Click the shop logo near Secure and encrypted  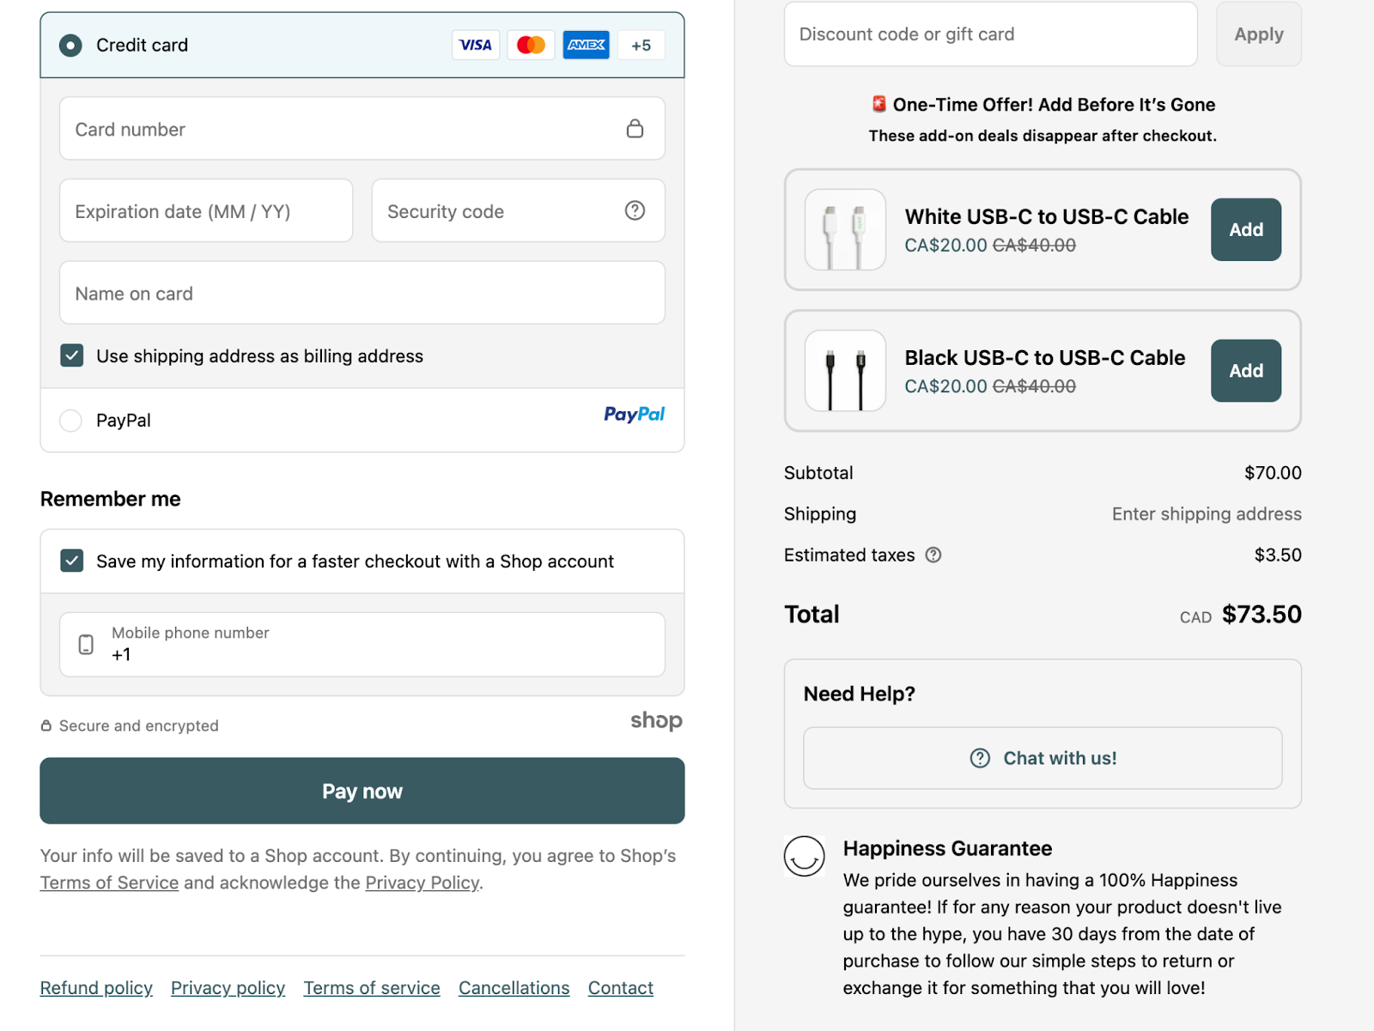656,721
